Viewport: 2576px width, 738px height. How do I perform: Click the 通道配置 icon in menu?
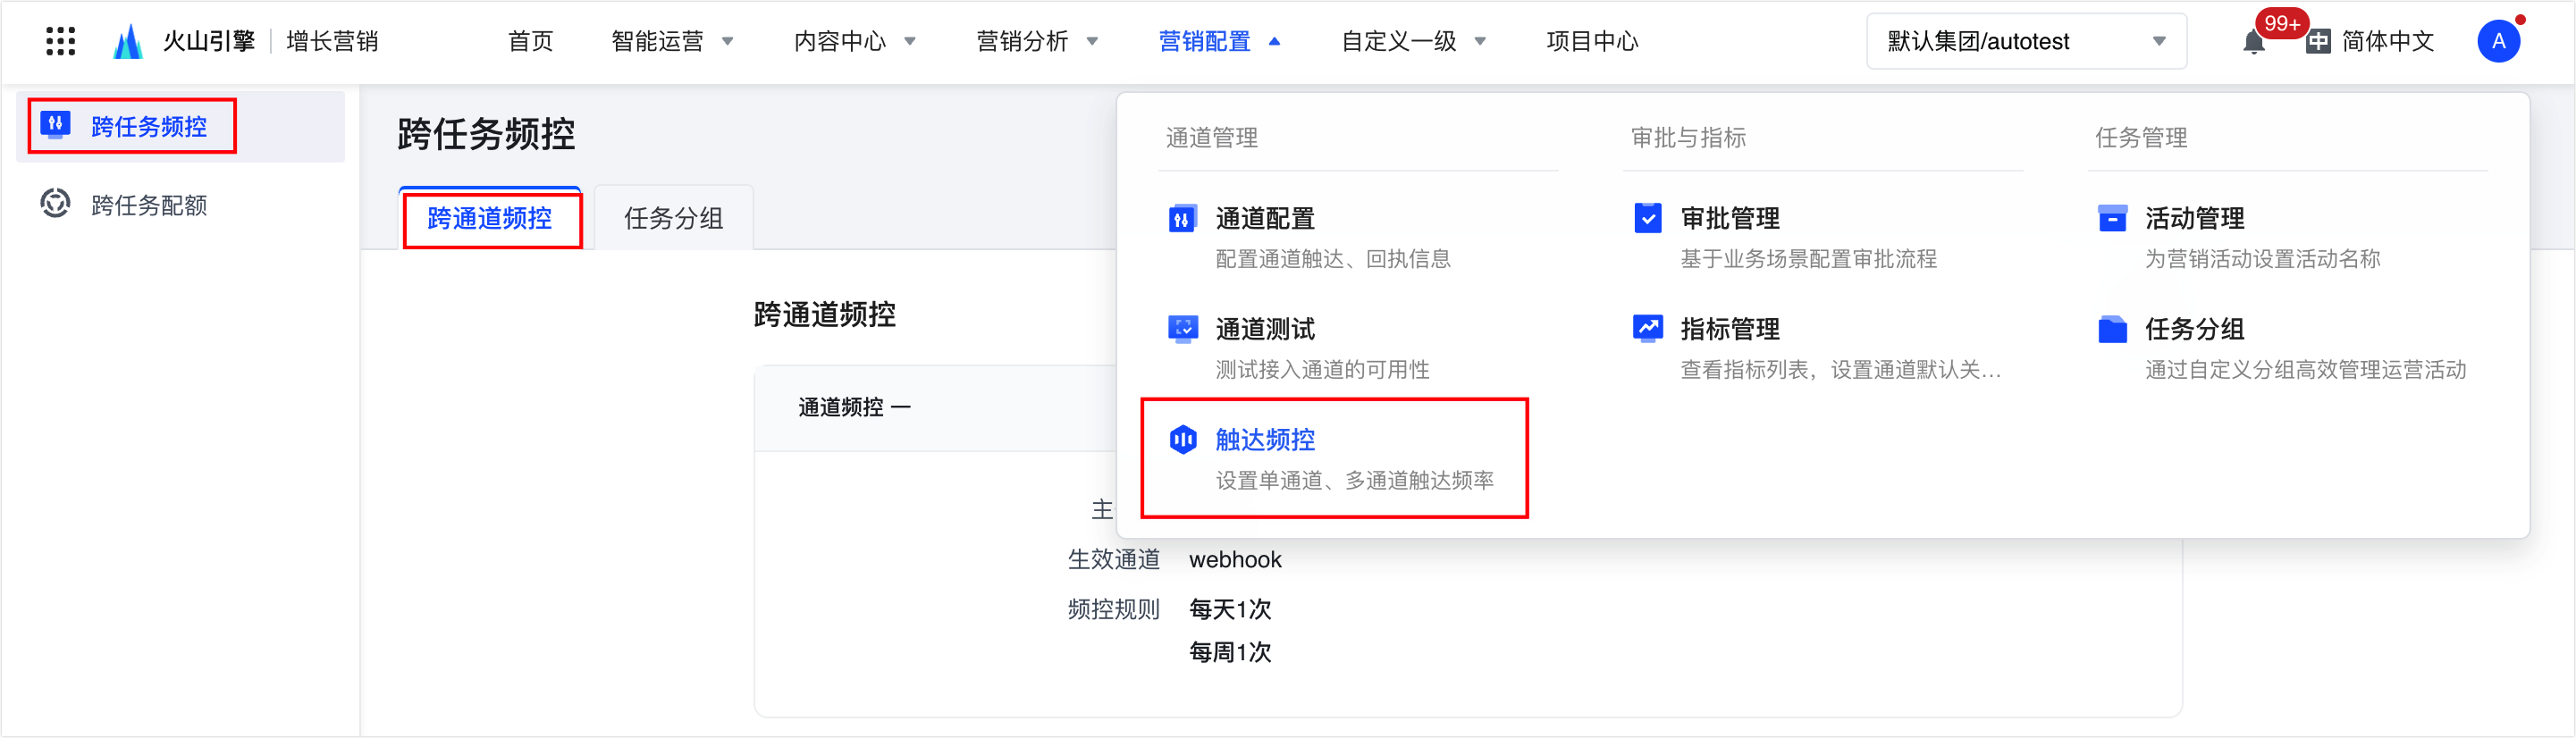pyautogui.click(x=1182, y=218)
